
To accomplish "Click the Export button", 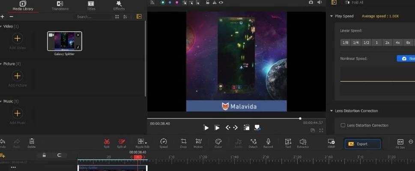I will [363, 144].
